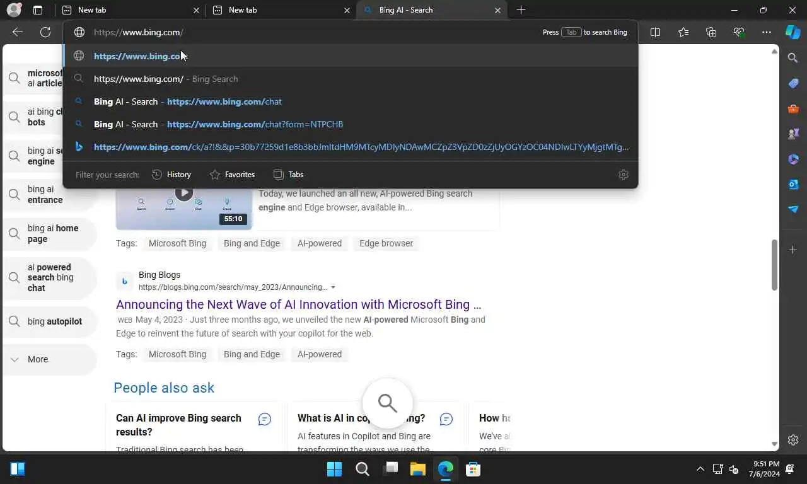Click the browser Back arrow
This screenshot has height=484, width=807.
click(18, 32)
